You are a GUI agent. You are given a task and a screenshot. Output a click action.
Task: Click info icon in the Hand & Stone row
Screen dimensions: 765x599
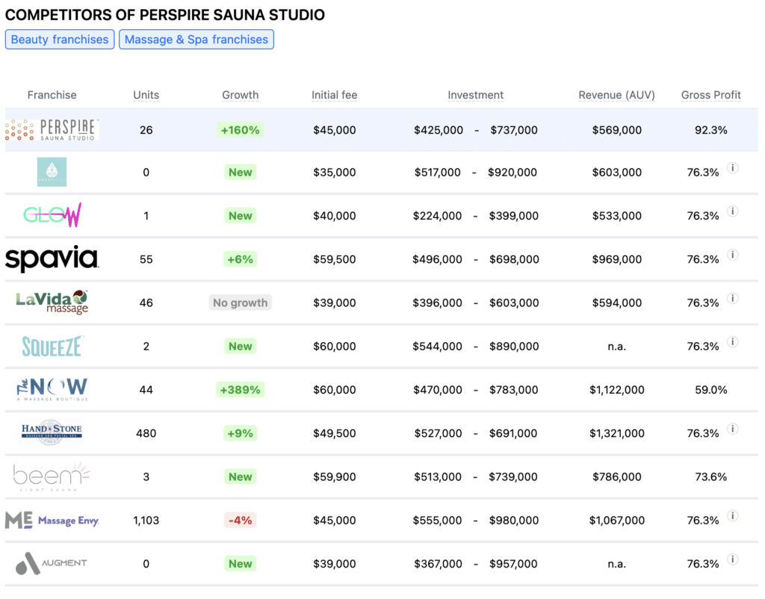point(732,429)
